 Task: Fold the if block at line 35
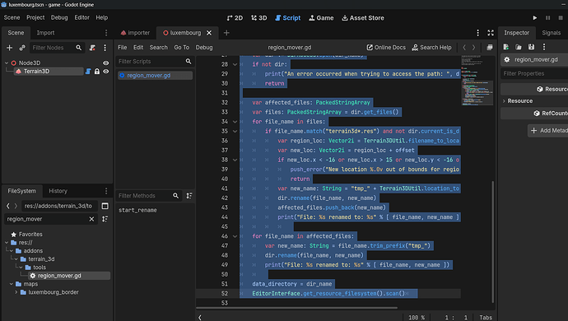tap(235, 131)
